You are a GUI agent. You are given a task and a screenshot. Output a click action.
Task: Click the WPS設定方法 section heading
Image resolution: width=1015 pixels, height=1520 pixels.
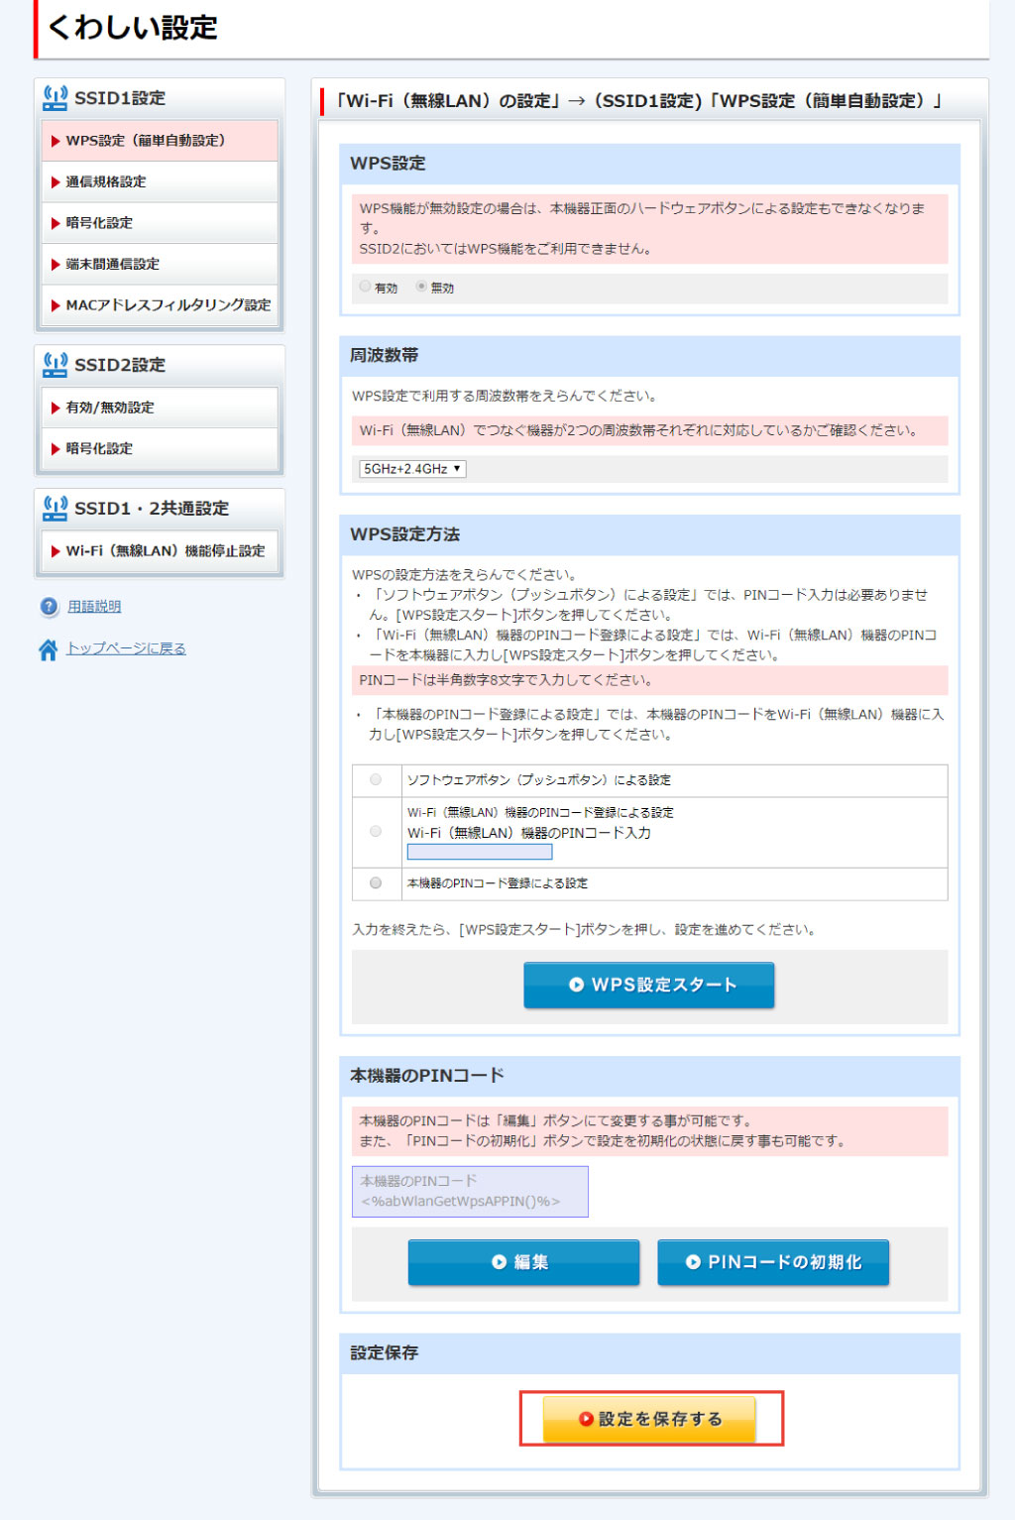coord(404,534)
